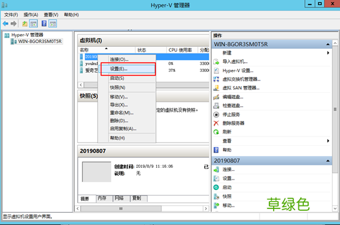Toggle action pane toolbar icon
Screen dimensions: 340x225
(x=53, y=23)
